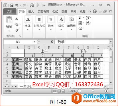This screenshot has height=106, width=118.
Task: Click the vertical scrollbar up arrow
Action: (111, 49)
